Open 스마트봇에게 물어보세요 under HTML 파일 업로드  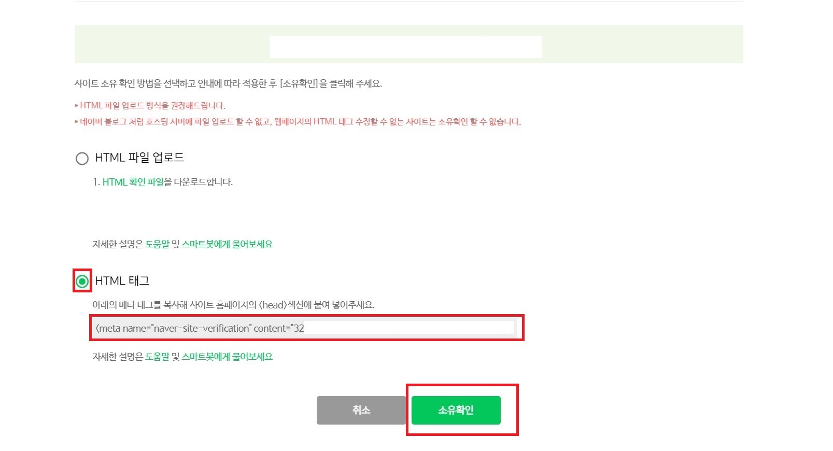click(227, 244)
